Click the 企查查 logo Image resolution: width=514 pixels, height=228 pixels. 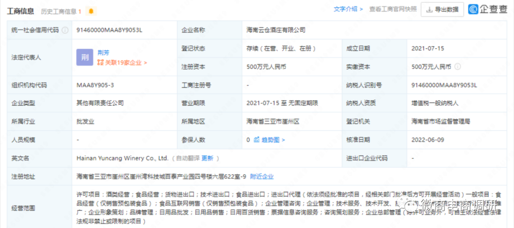pyautogui.click(x=488, y=9)
